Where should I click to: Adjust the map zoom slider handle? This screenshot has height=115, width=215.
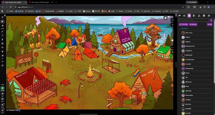(x=172, y=40)
